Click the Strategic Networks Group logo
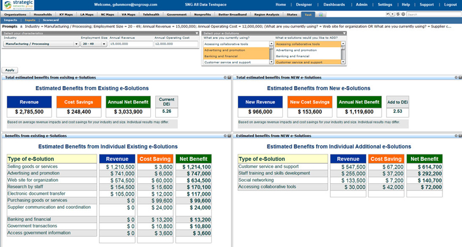 point(18,5)
